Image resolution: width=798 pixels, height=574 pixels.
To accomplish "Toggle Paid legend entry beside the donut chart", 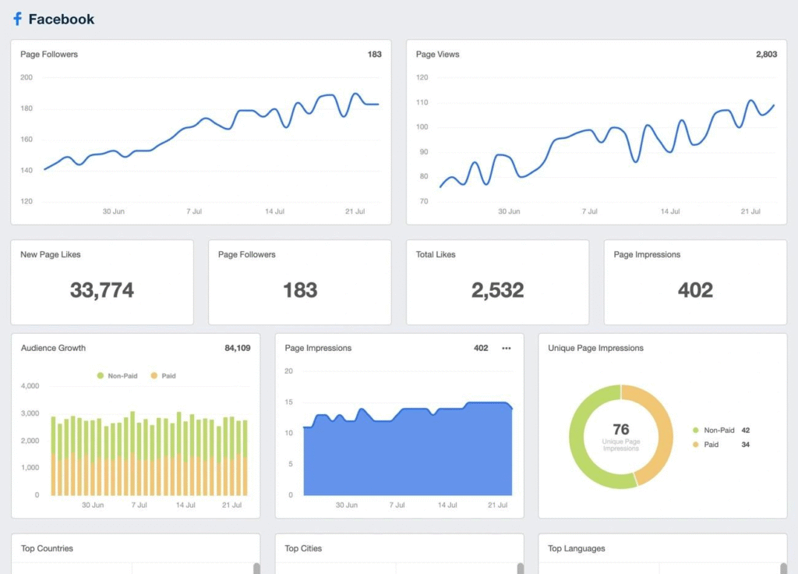I will pyautogui.click(x=706, y=445).
